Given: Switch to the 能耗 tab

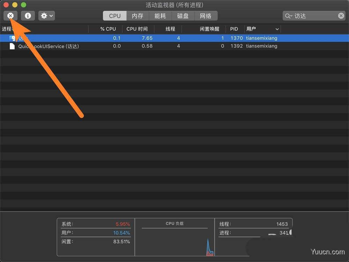Looking at the screenshot, I should click(160, 16).
